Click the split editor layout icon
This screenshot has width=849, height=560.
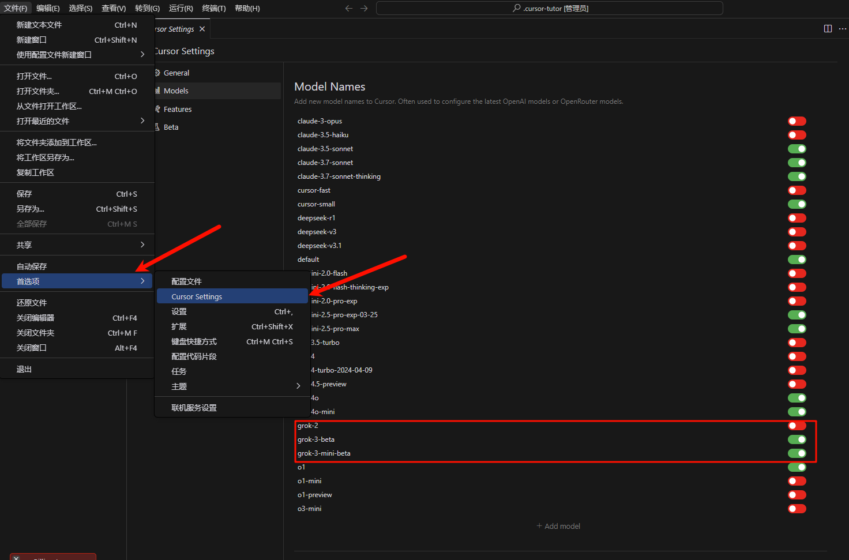tap(828, 29)
